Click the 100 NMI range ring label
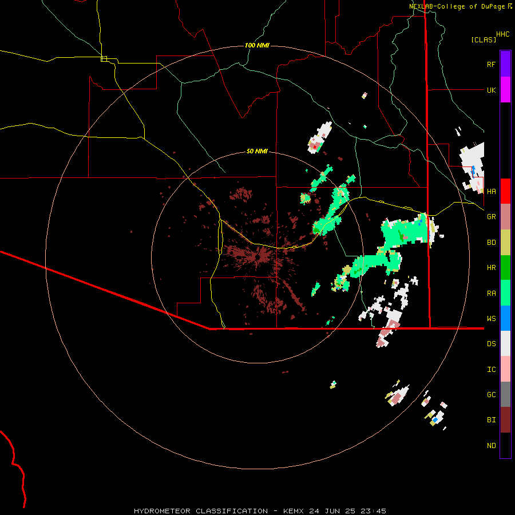 click(x=257, y=45)
